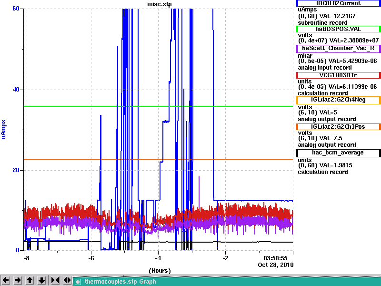Click the VAL=5.42903e-06 reading

[352, 61]
